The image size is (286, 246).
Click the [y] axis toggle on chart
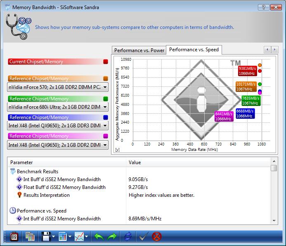118,150
